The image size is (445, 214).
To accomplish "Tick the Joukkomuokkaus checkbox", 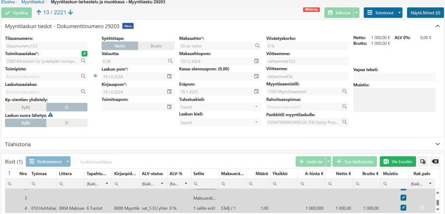I will pos(75,162).
